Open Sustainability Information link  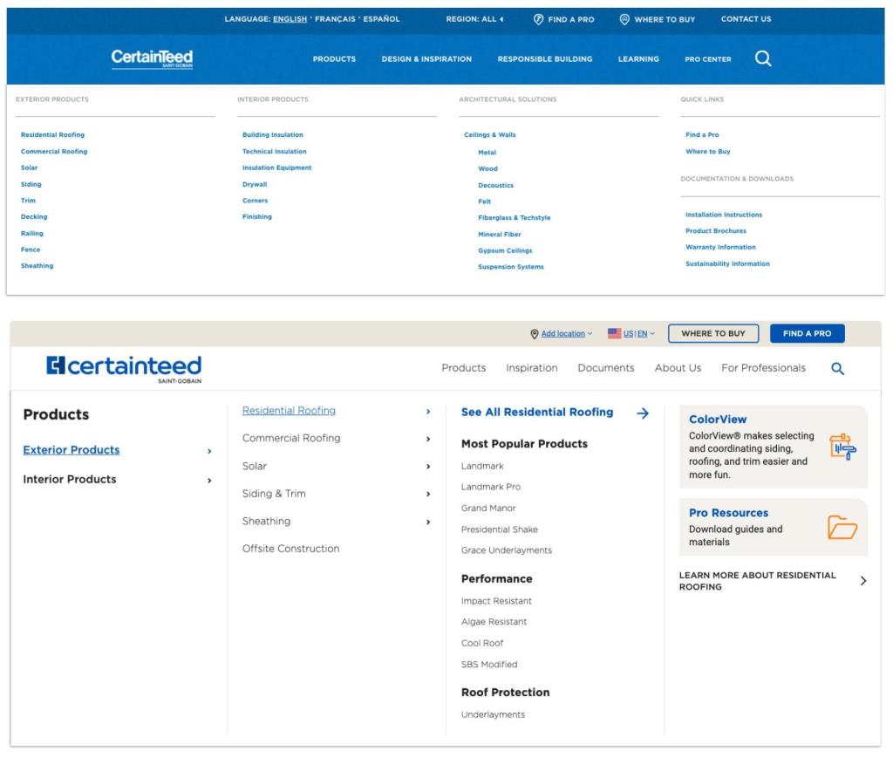click(x=726, y=263)
